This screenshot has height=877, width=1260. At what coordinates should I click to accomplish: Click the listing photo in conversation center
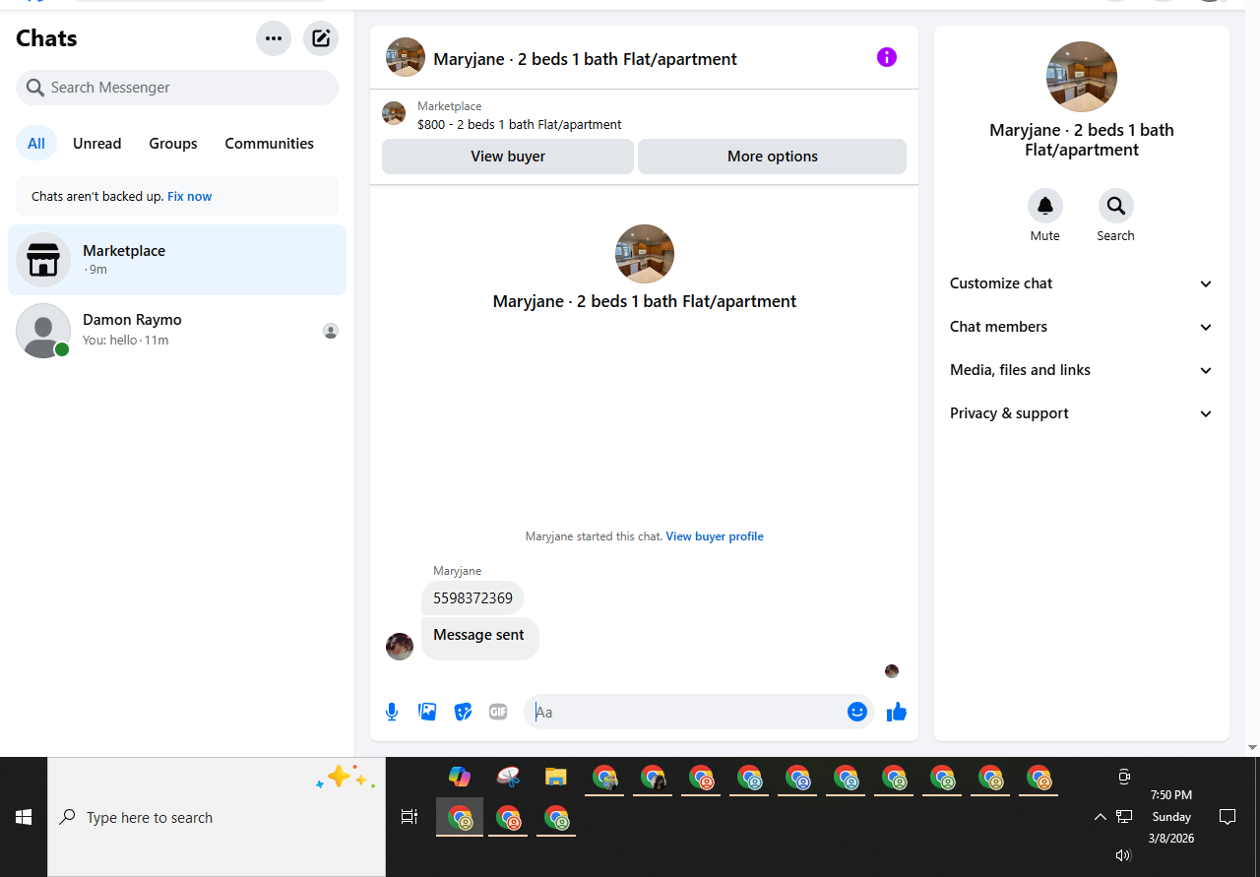645,254
